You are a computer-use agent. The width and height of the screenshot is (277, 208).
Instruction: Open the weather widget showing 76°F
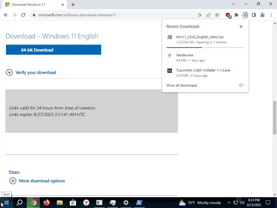pyautogui.click(x=200, y=203)
